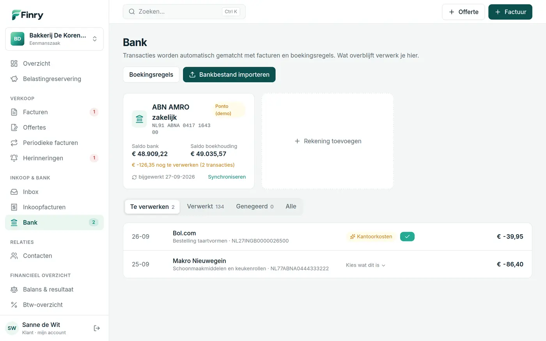Open Periodieke facturen
The image size is (546, 341).
[54, 143]
